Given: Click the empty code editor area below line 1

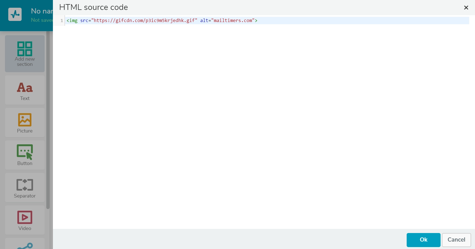Looking at the screenshot, I should coord(248,110).
